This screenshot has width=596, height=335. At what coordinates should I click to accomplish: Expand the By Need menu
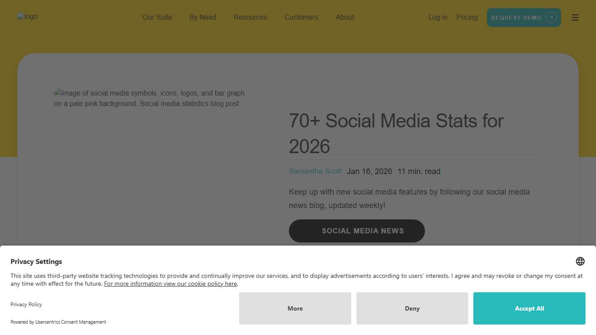202,17
